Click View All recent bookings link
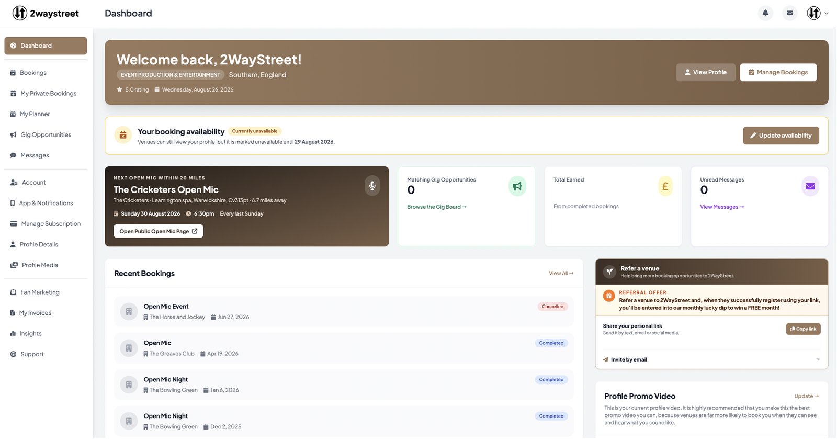 coord(561,274)
